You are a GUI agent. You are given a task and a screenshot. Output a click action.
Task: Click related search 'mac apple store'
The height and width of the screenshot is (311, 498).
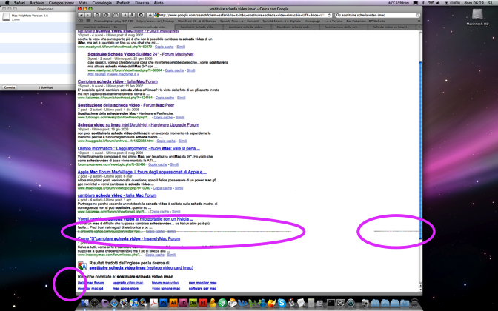125,289
